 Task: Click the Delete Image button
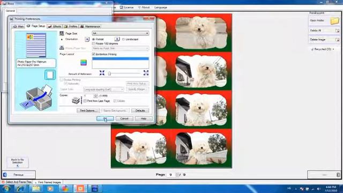point(324,40)
